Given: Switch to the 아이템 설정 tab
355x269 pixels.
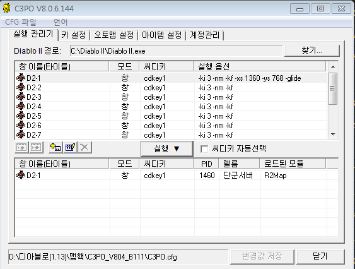Looking at the screenshot, I should (x=161, y=35).
